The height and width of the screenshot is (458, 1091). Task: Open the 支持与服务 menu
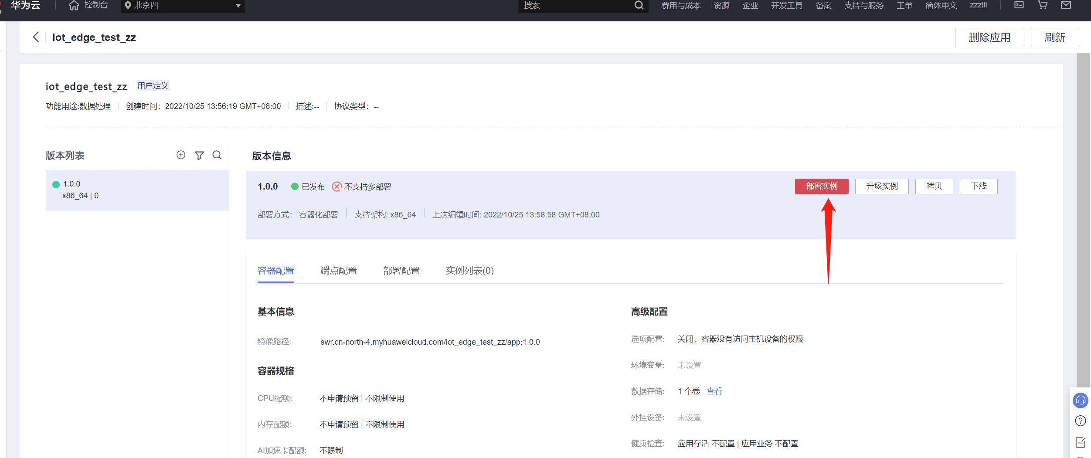pyautogui.click(x=864, y=5)
